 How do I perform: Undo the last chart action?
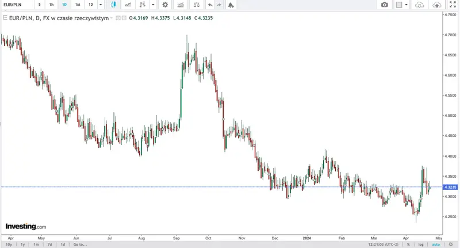click(210, 5)
